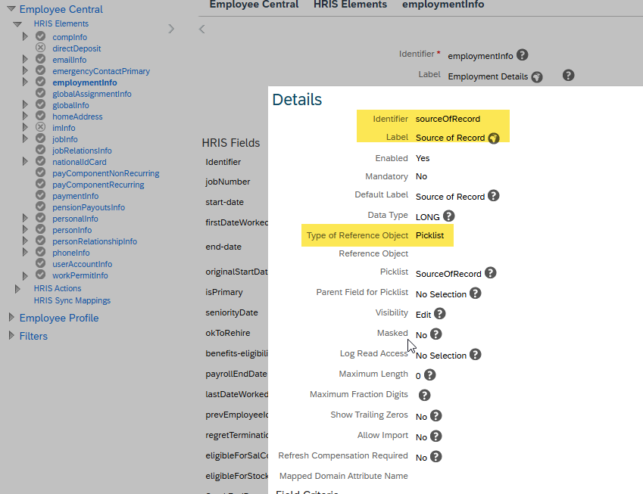Click help icon for Default Label

click(494, 196)
